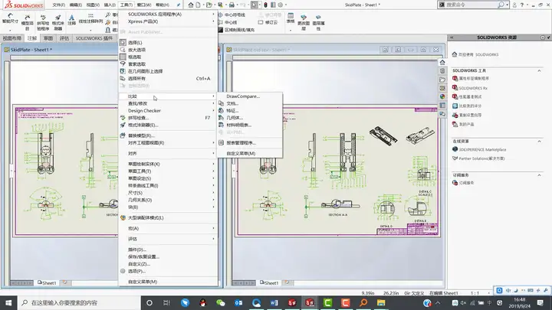Select DrawCompare in the Compare submenu
This screenshot has width=552, height=310.
point(250,96)
